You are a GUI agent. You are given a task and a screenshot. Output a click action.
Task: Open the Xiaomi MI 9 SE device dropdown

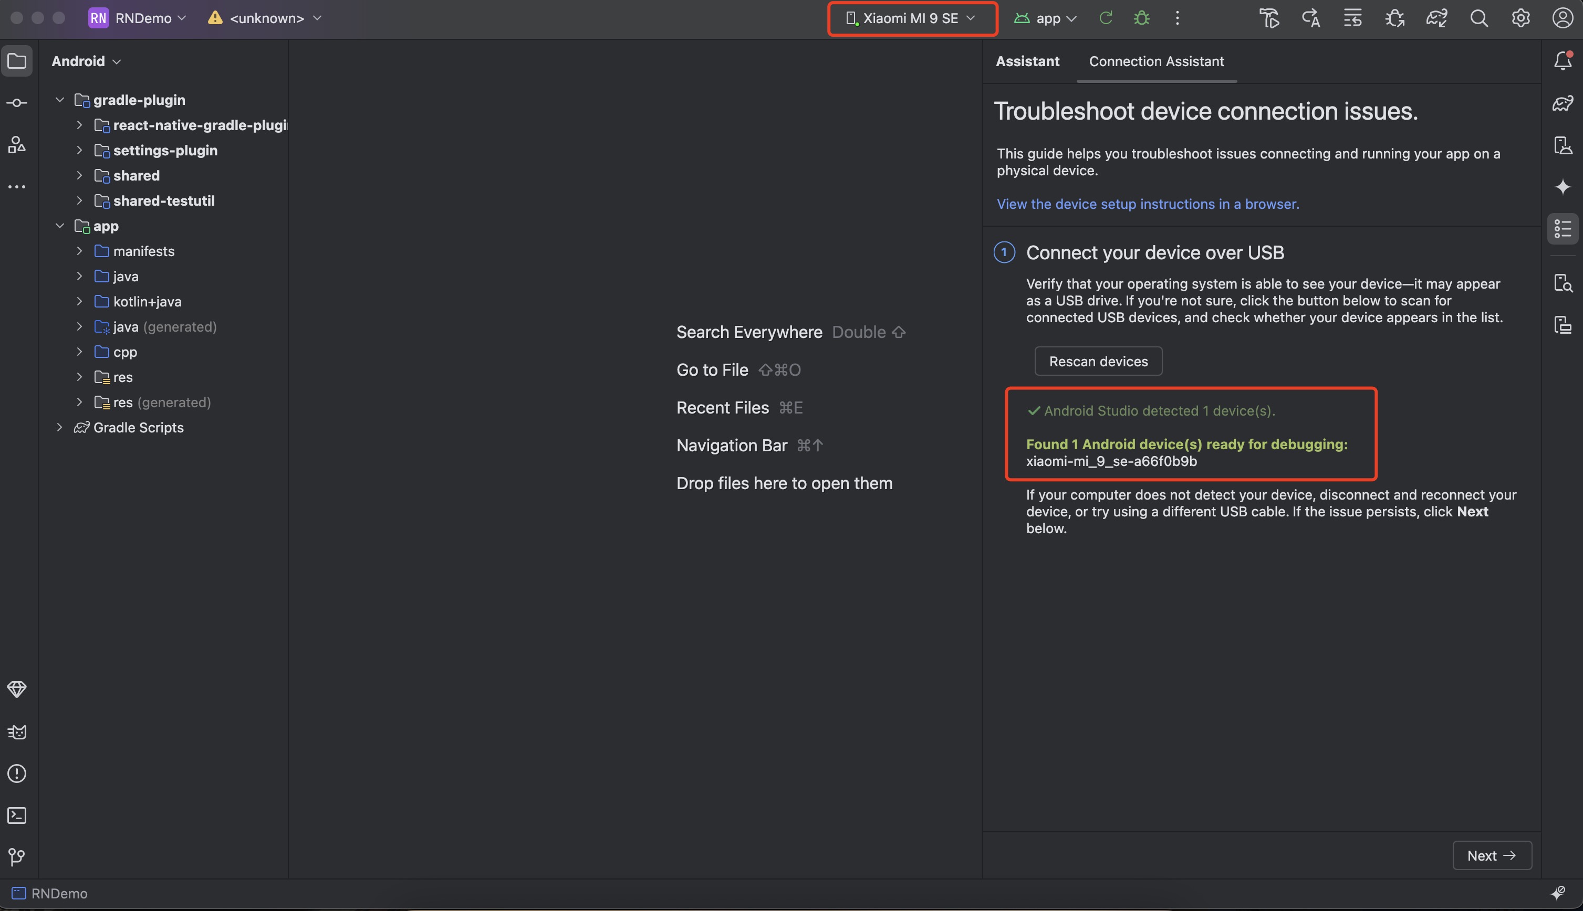911,18
